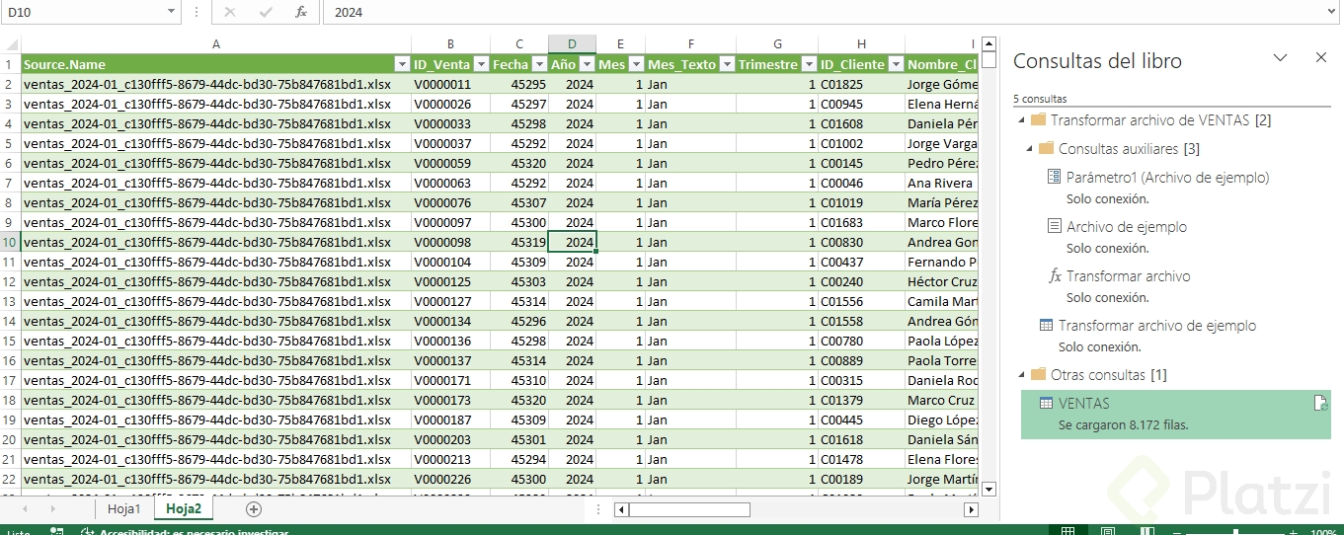Click the Fecha cell 45295 in row 2
The height and width of the screenshot is (535, 1344).
coord(519,84)
